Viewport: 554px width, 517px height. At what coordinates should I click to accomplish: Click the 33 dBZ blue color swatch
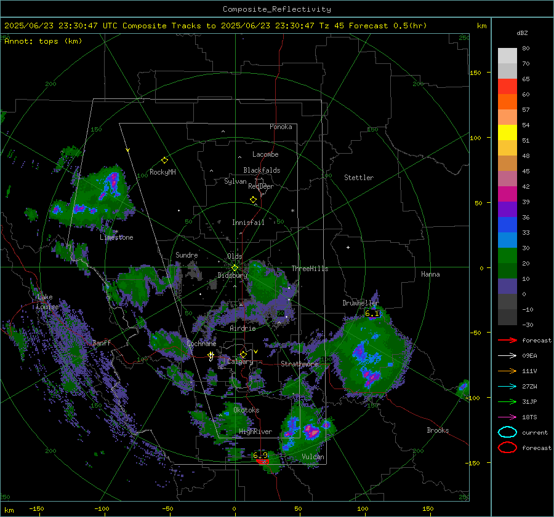point(507,225)
